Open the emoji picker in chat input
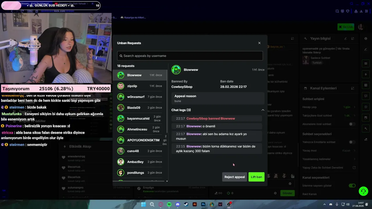This screenshot has width=372, height=209. [290, 183]
